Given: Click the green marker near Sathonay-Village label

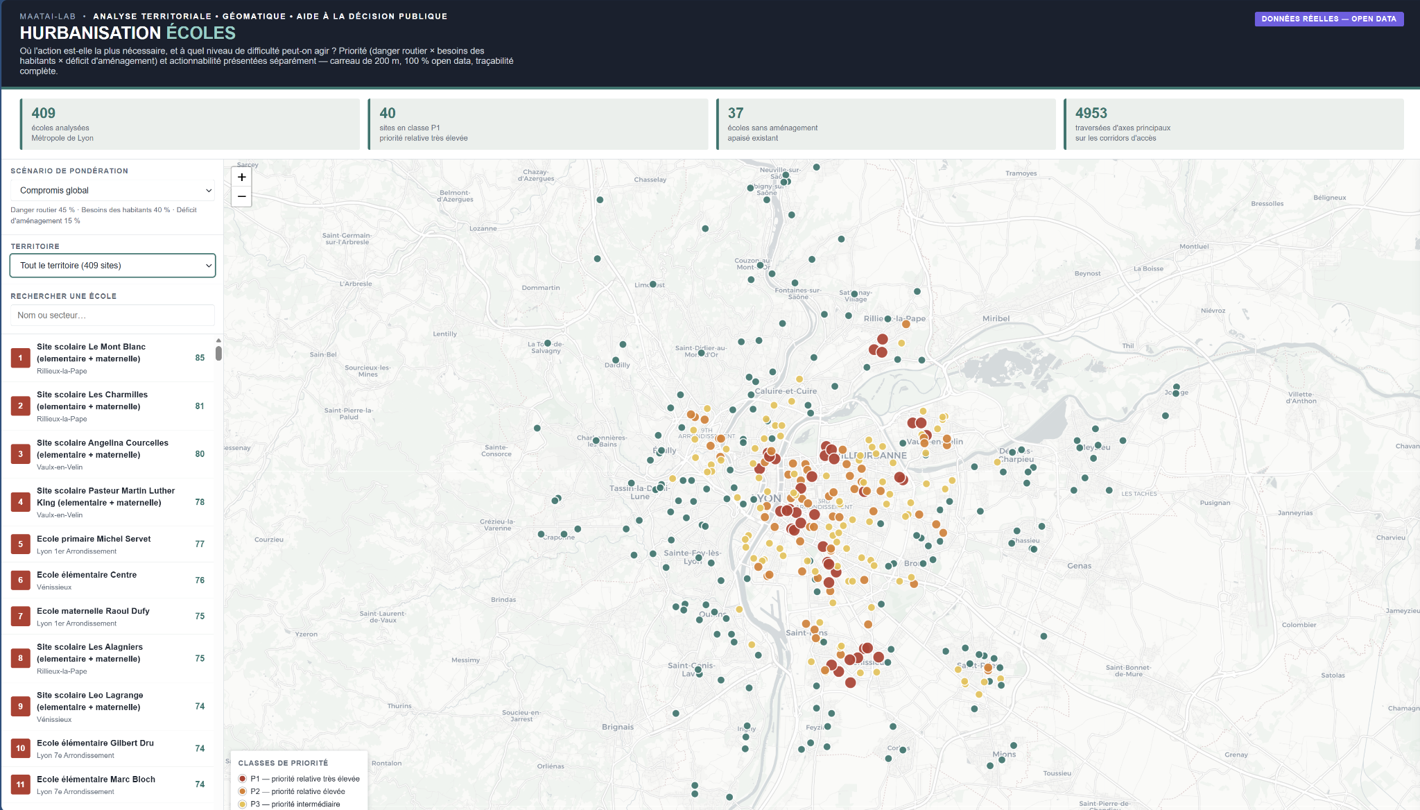Looking at the screenshot, I should coord(854,294).
